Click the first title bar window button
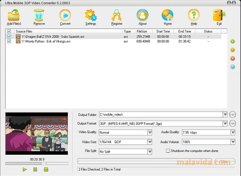241x176 pixels. coord(229,3)
